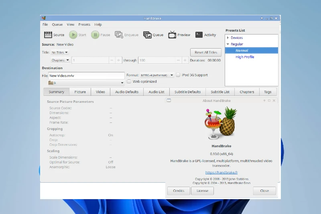This screenshot has width=321, height=214.
Task: Increase the start chapter value
Action: (x=118, y=60)
